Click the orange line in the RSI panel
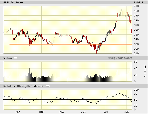 tap(71, 104)
